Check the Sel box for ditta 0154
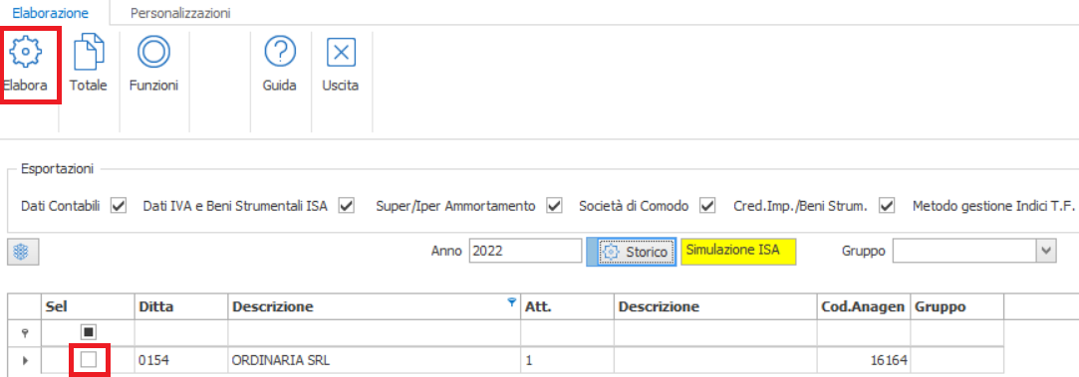The image size is (1079, 377). pos(88,359)
